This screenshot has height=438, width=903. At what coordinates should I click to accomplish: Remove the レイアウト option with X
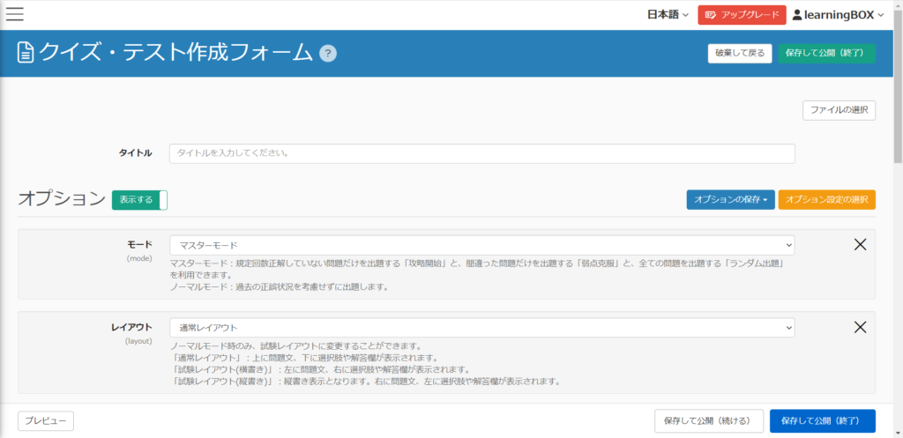tap(860, 327)
